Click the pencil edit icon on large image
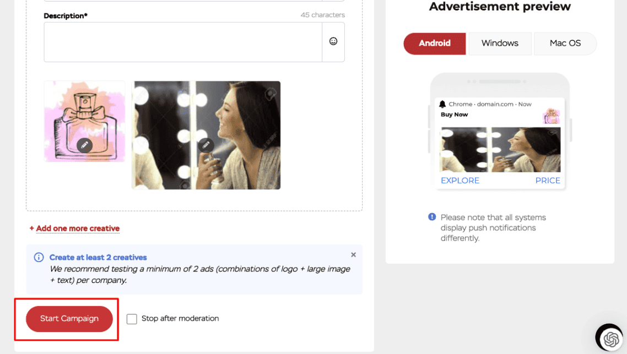 (206, 145)
